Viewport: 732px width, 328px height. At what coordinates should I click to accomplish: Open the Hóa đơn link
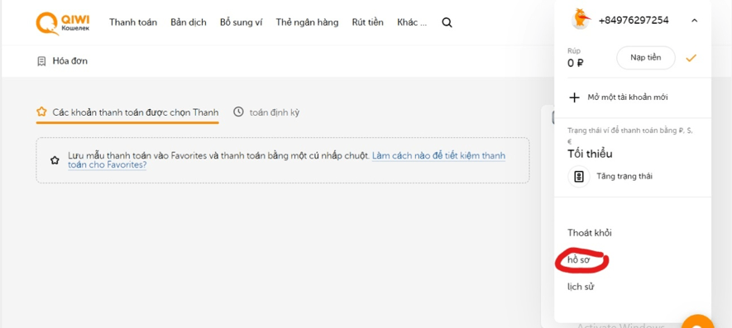(69, 61)
